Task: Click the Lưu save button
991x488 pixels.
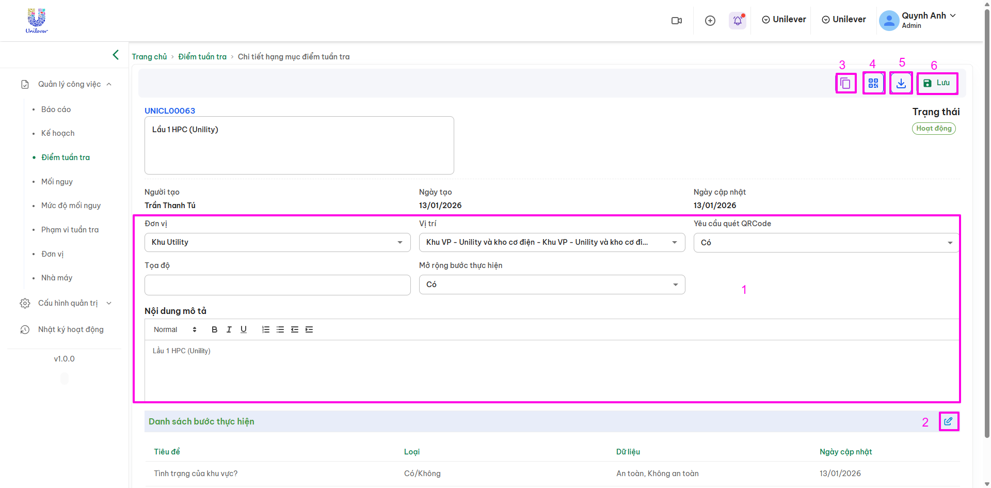Action: tap(937, 83)
